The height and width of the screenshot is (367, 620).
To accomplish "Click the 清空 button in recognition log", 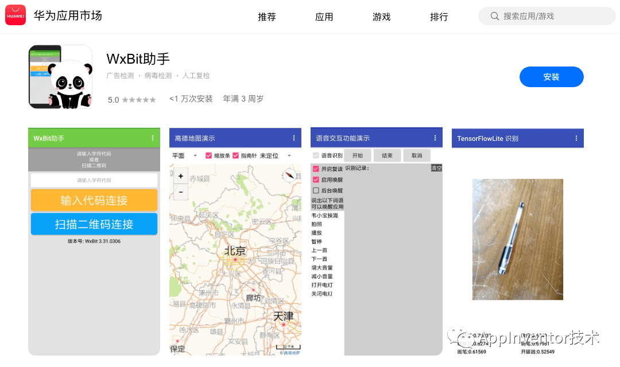I will coord(436,168).
